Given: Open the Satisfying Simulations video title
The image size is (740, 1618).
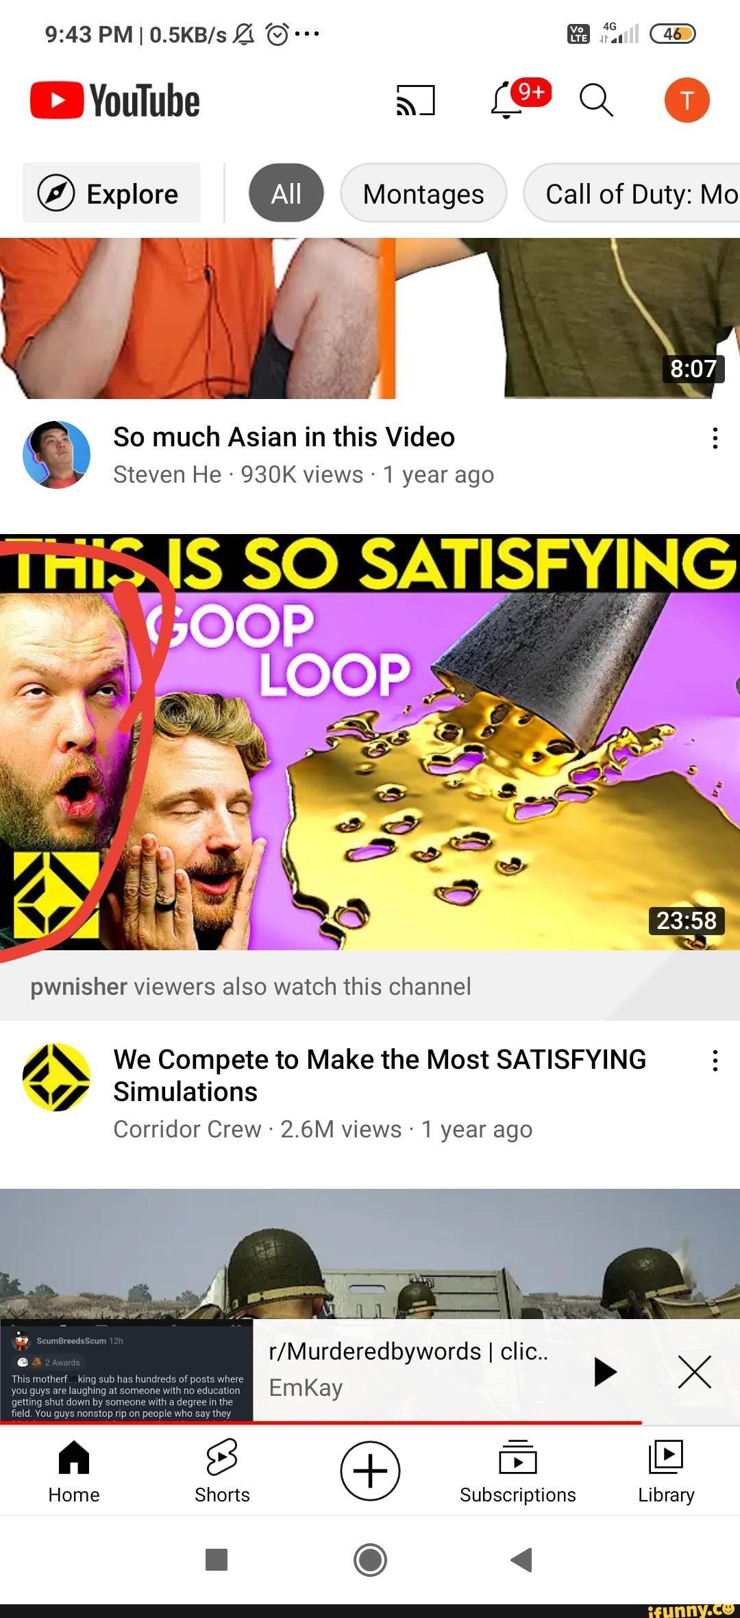Looking at the screenshot, I should pos(380,1075).
